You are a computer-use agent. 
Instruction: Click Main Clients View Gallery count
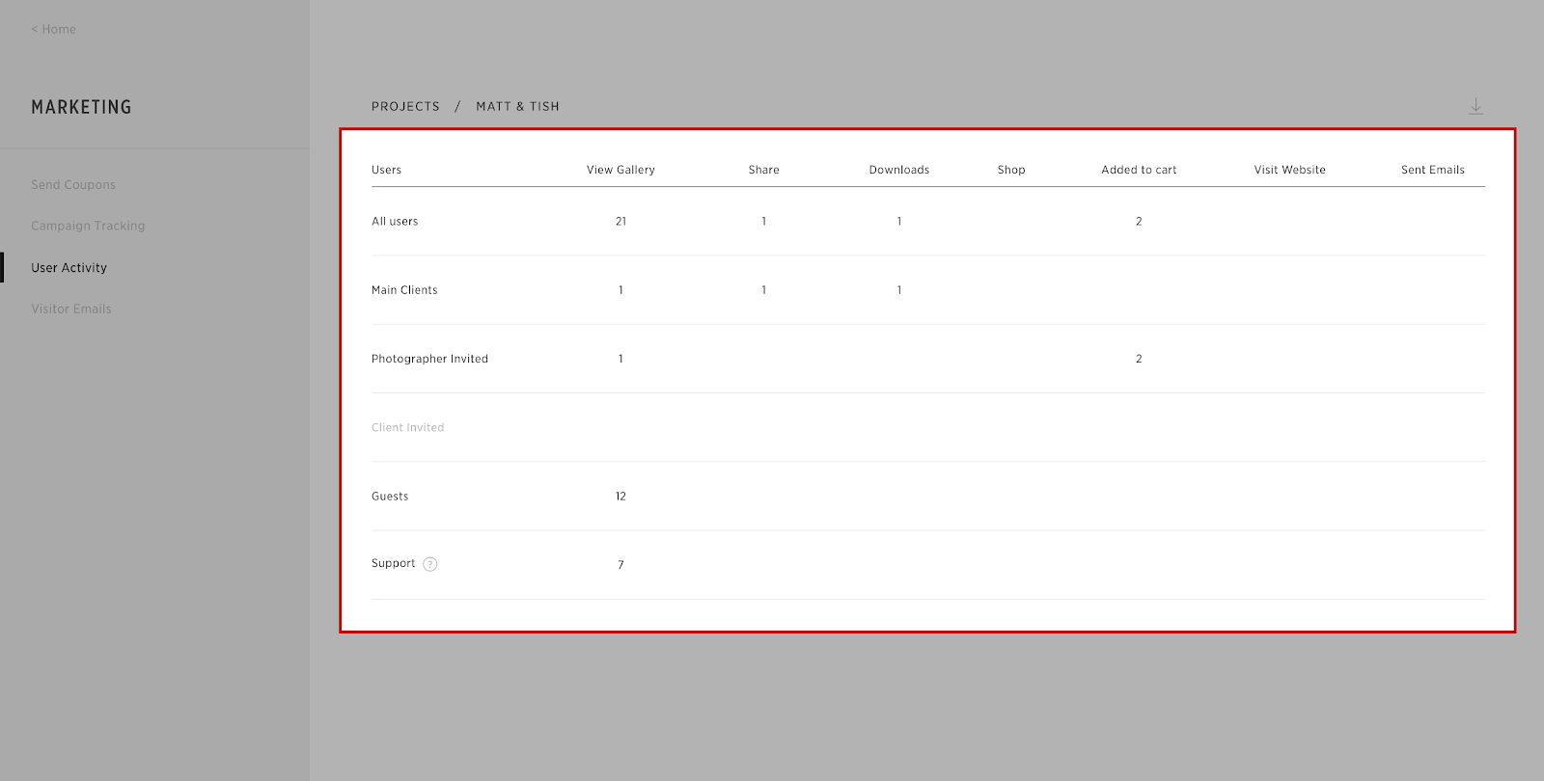pyautogui.click(x=620, y=290)
